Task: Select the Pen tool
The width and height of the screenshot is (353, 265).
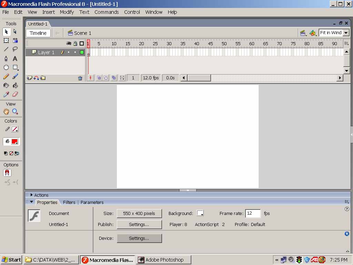Action: pyautogui.click(x=6, y=59)
